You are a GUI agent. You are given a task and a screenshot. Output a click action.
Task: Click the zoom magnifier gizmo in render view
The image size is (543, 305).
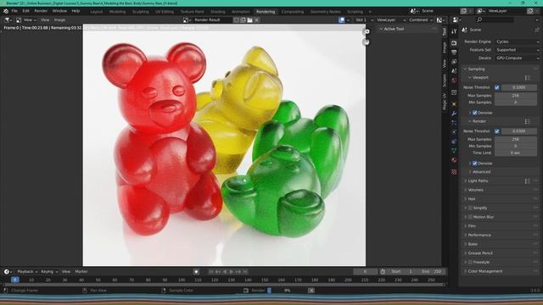click(x=367, y=32)
